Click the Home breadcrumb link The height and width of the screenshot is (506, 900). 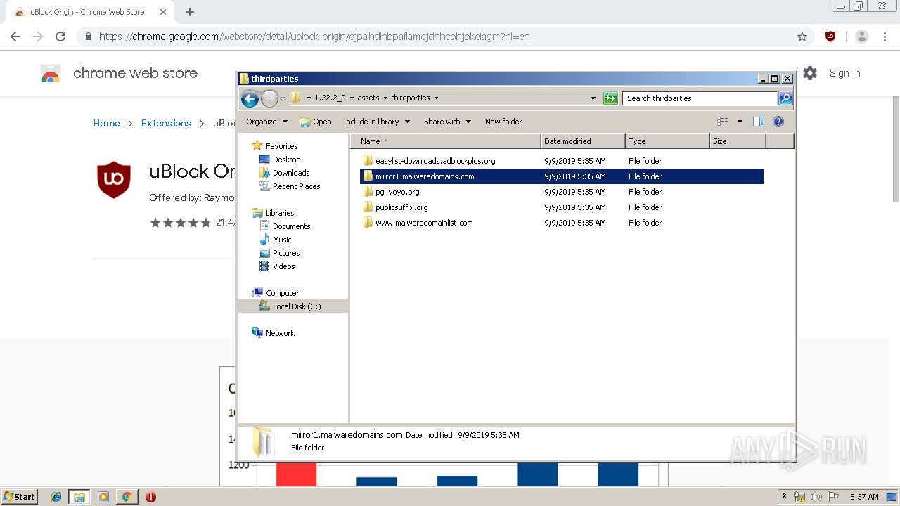[x=106, y=123]
